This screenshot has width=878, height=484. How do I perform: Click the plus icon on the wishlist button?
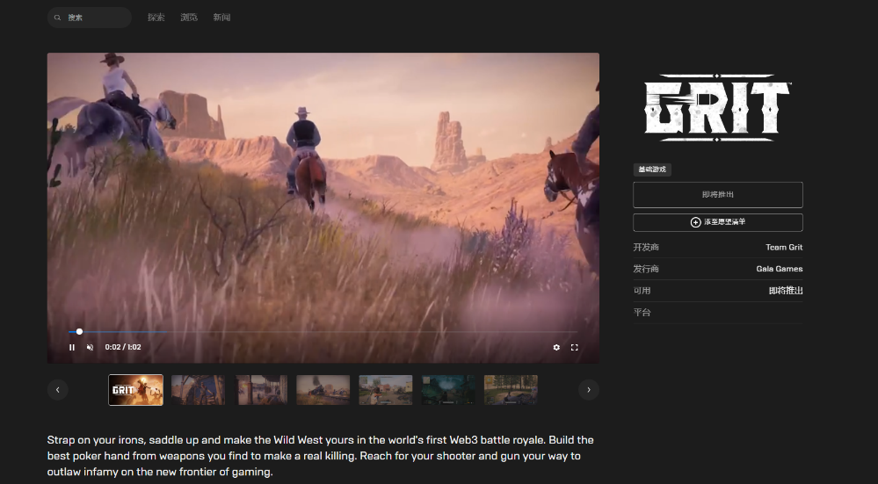pos(695,222)
